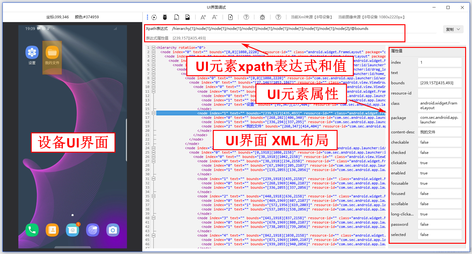Collapse the node on line 35
Screen dimensions: 472x254
[x=153, y=196]
